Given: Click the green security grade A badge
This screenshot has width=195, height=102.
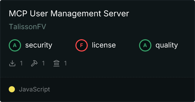Looking at the screenshot, I should coord(15,45).
